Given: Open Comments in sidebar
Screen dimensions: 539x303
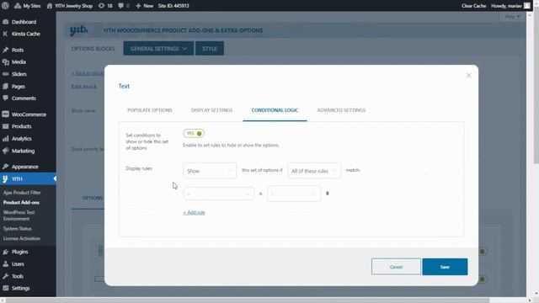Looking at the screenshot, I should point(24,98).
